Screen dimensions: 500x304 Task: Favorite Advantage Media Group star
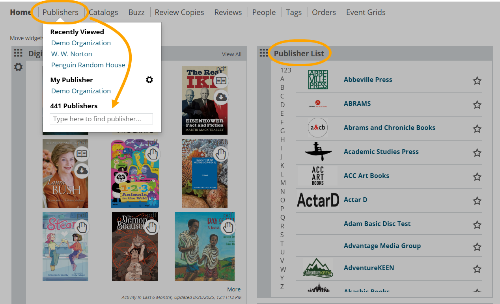tap(477, 247)
